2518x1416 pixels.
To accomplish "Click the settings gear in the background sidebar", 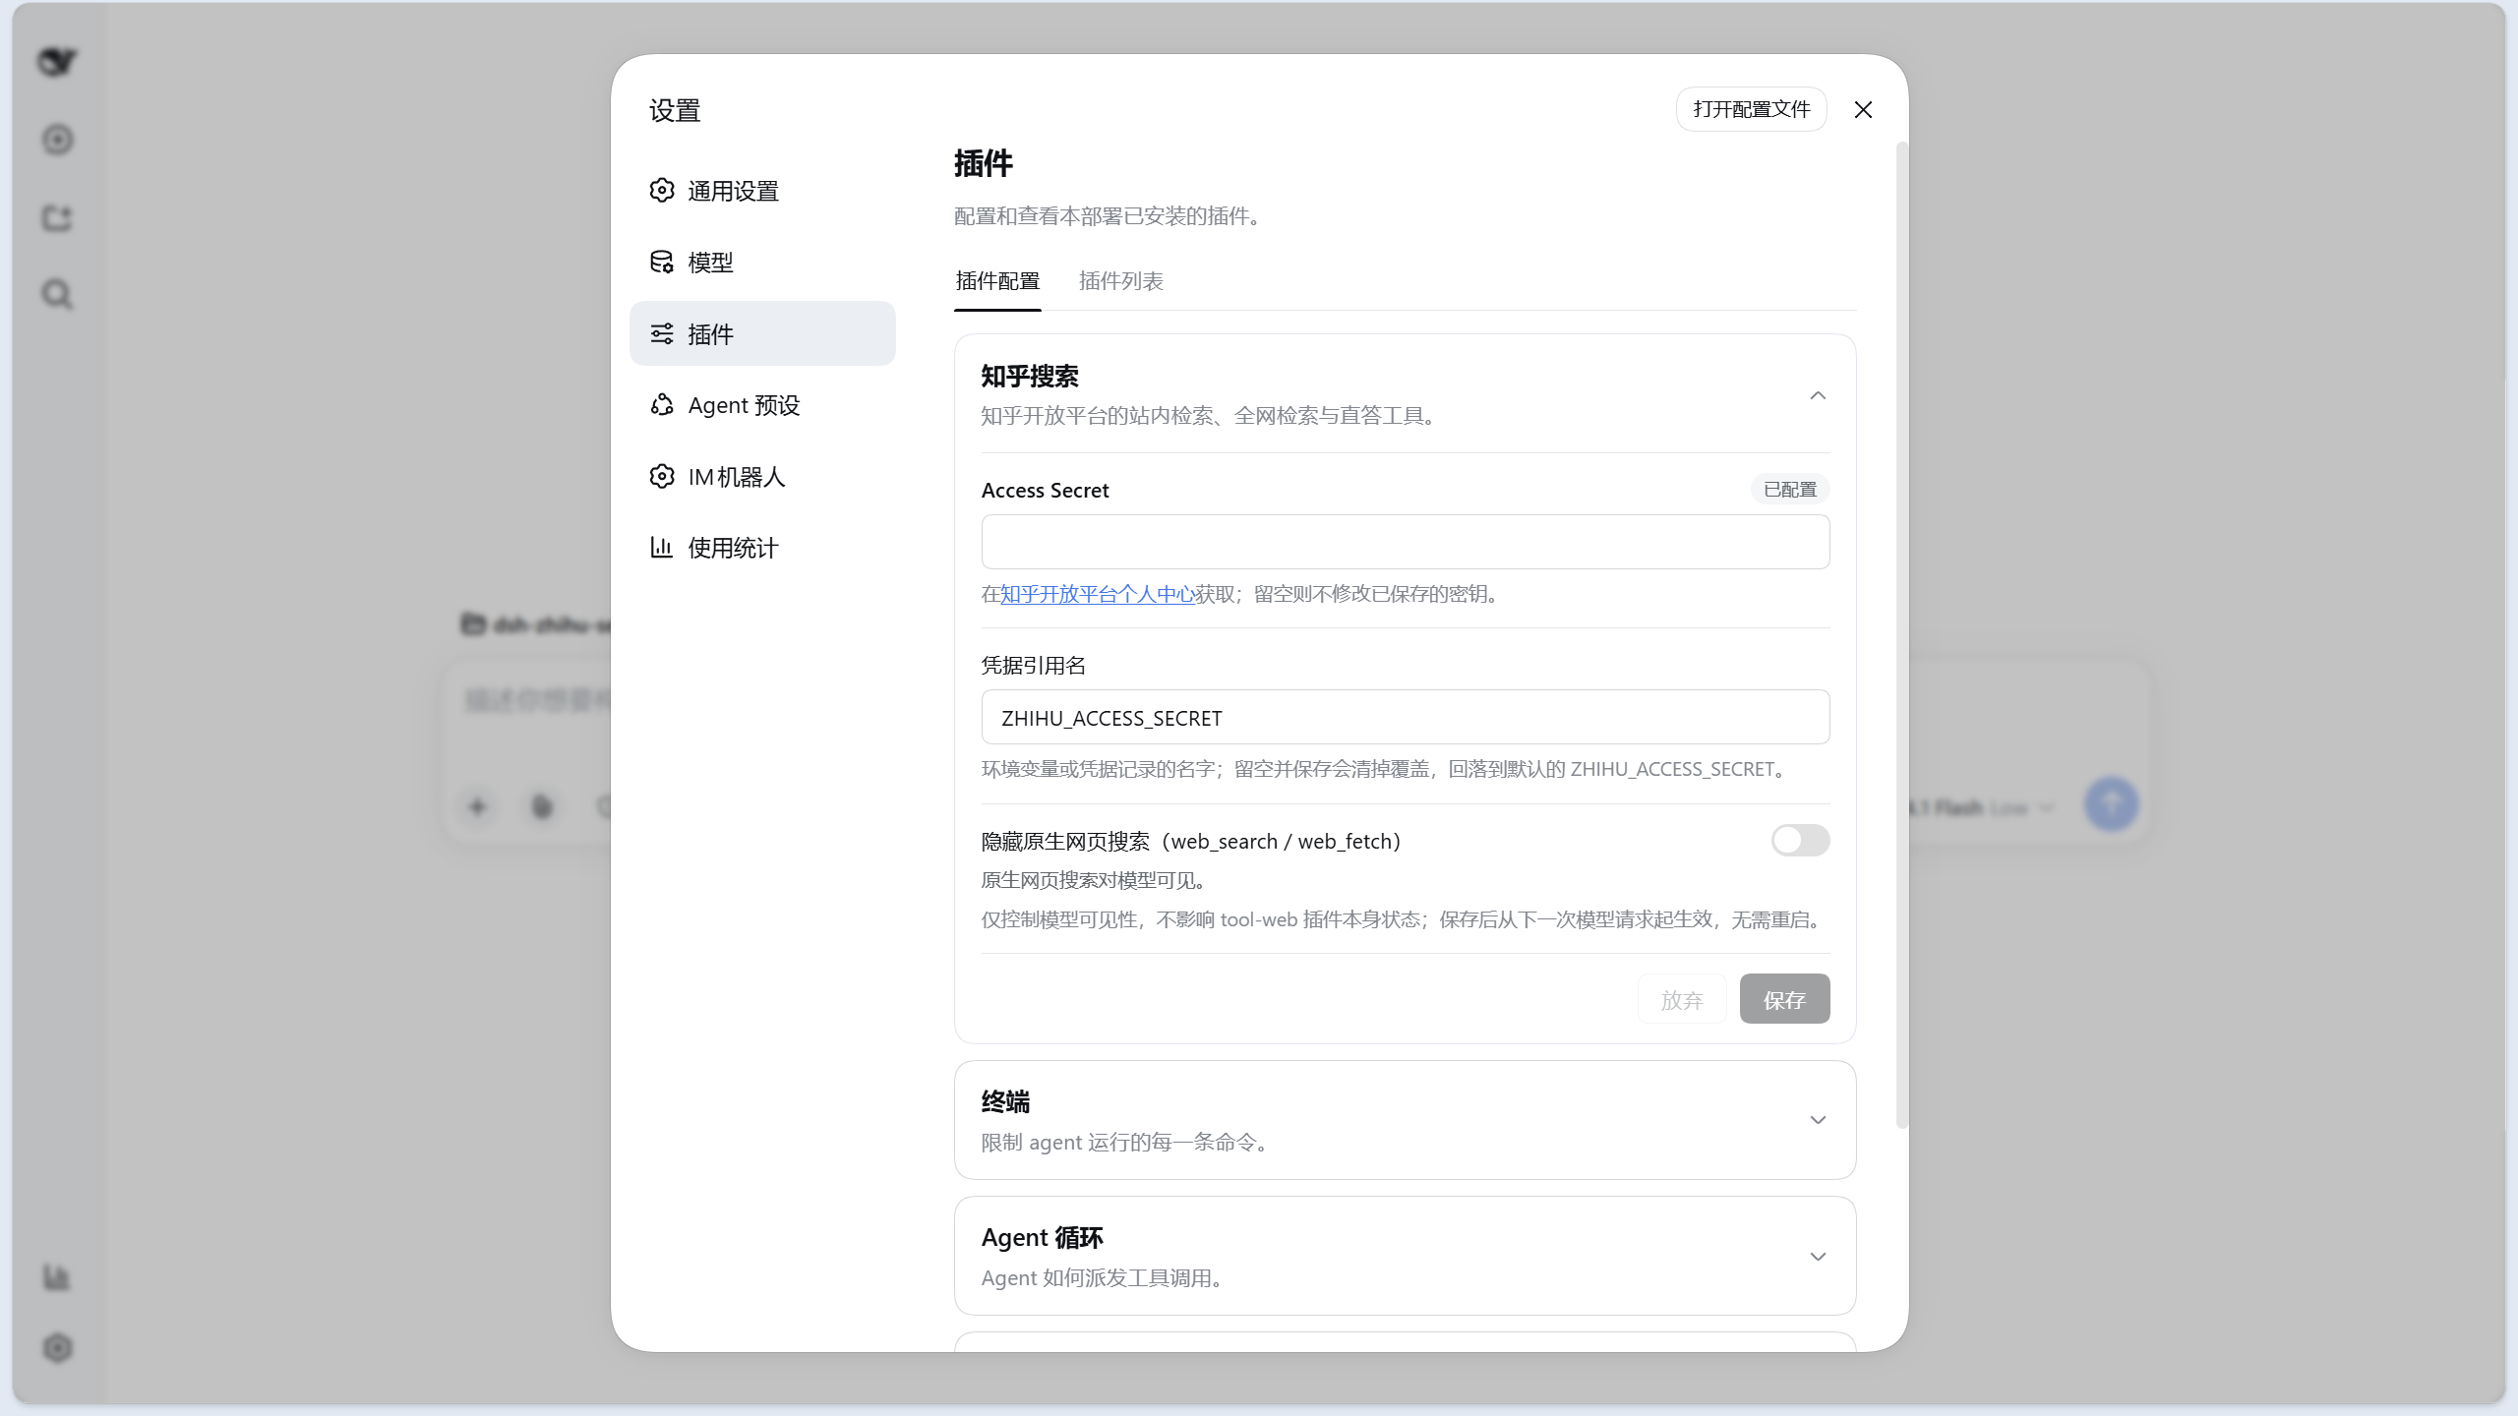I will [57, 1348].
